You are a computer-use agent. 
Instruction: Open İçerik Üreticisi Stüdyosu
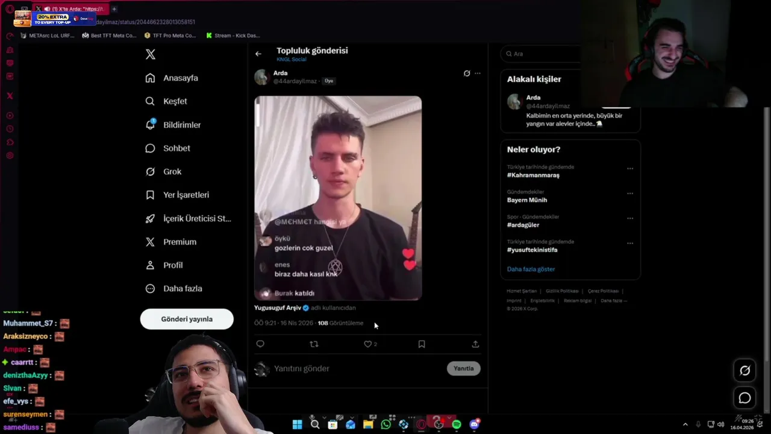click(188, 218)
